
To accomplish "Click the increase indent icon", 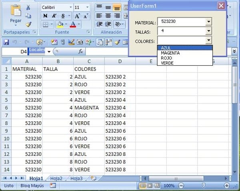I will (x=108, y=24).
